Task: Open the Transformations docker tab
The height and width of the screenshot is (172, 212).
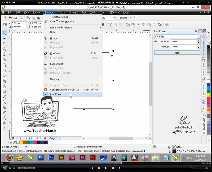Action: point(204,89)
